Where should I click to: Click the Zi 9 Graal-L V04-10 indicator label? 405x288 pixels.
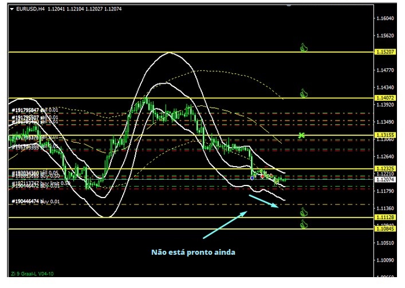[33, 273]
